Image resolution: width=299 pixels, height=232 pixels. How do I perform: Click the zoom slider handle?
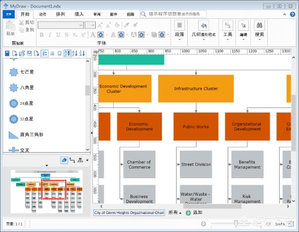[x=236, y=223]
